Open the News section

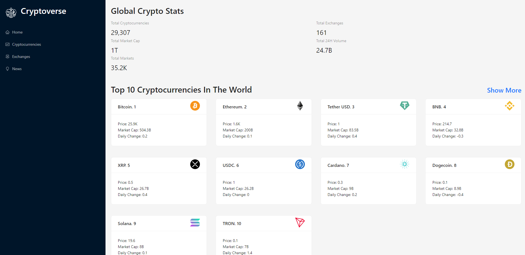(17, 69)
